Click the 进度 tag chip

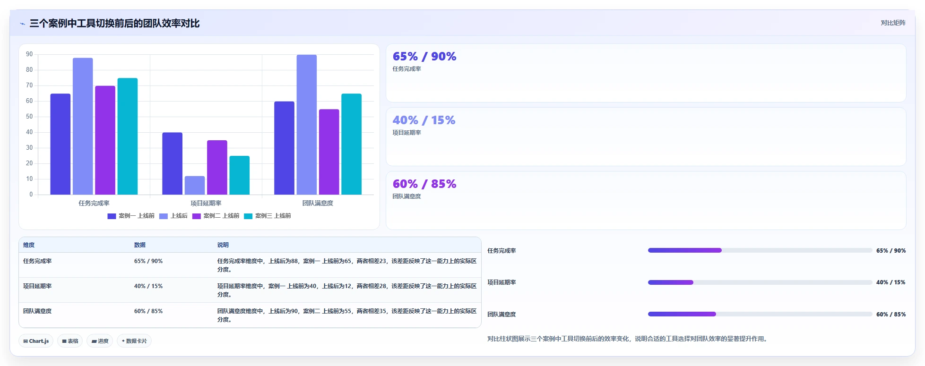click(x=100, y=341)
